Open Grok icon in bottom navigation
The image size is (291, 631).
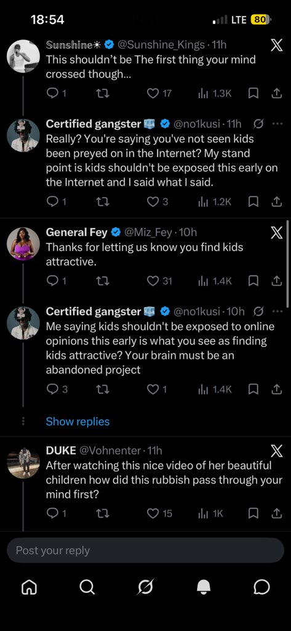click(x=145, y=587)
